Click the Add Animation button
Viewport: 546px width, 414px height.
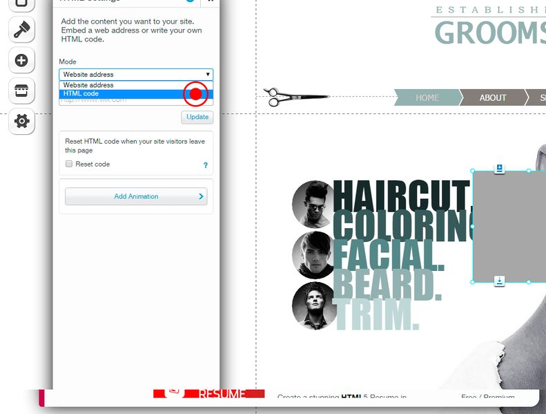(x=136, y=196)
